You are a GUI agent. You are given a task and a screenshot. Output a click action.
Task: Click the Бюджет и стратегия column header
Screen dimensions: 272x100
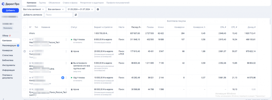103,27
